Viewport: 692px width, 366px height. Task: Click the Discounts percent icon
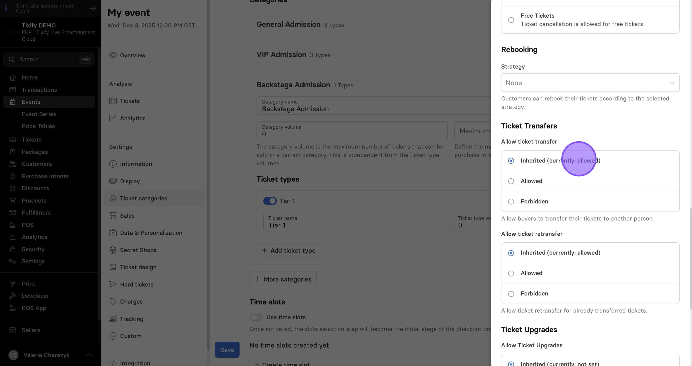click(13, 188)
